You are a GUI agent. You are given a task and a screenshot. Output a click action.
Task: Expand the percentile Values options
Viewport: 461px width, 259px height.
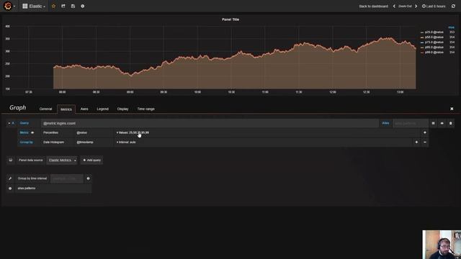point(133,132)
